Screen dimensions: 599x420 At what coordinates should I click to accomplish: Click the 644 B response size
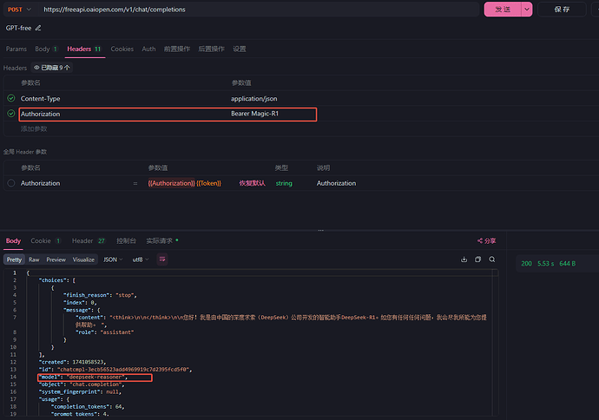tap(567, 264)
